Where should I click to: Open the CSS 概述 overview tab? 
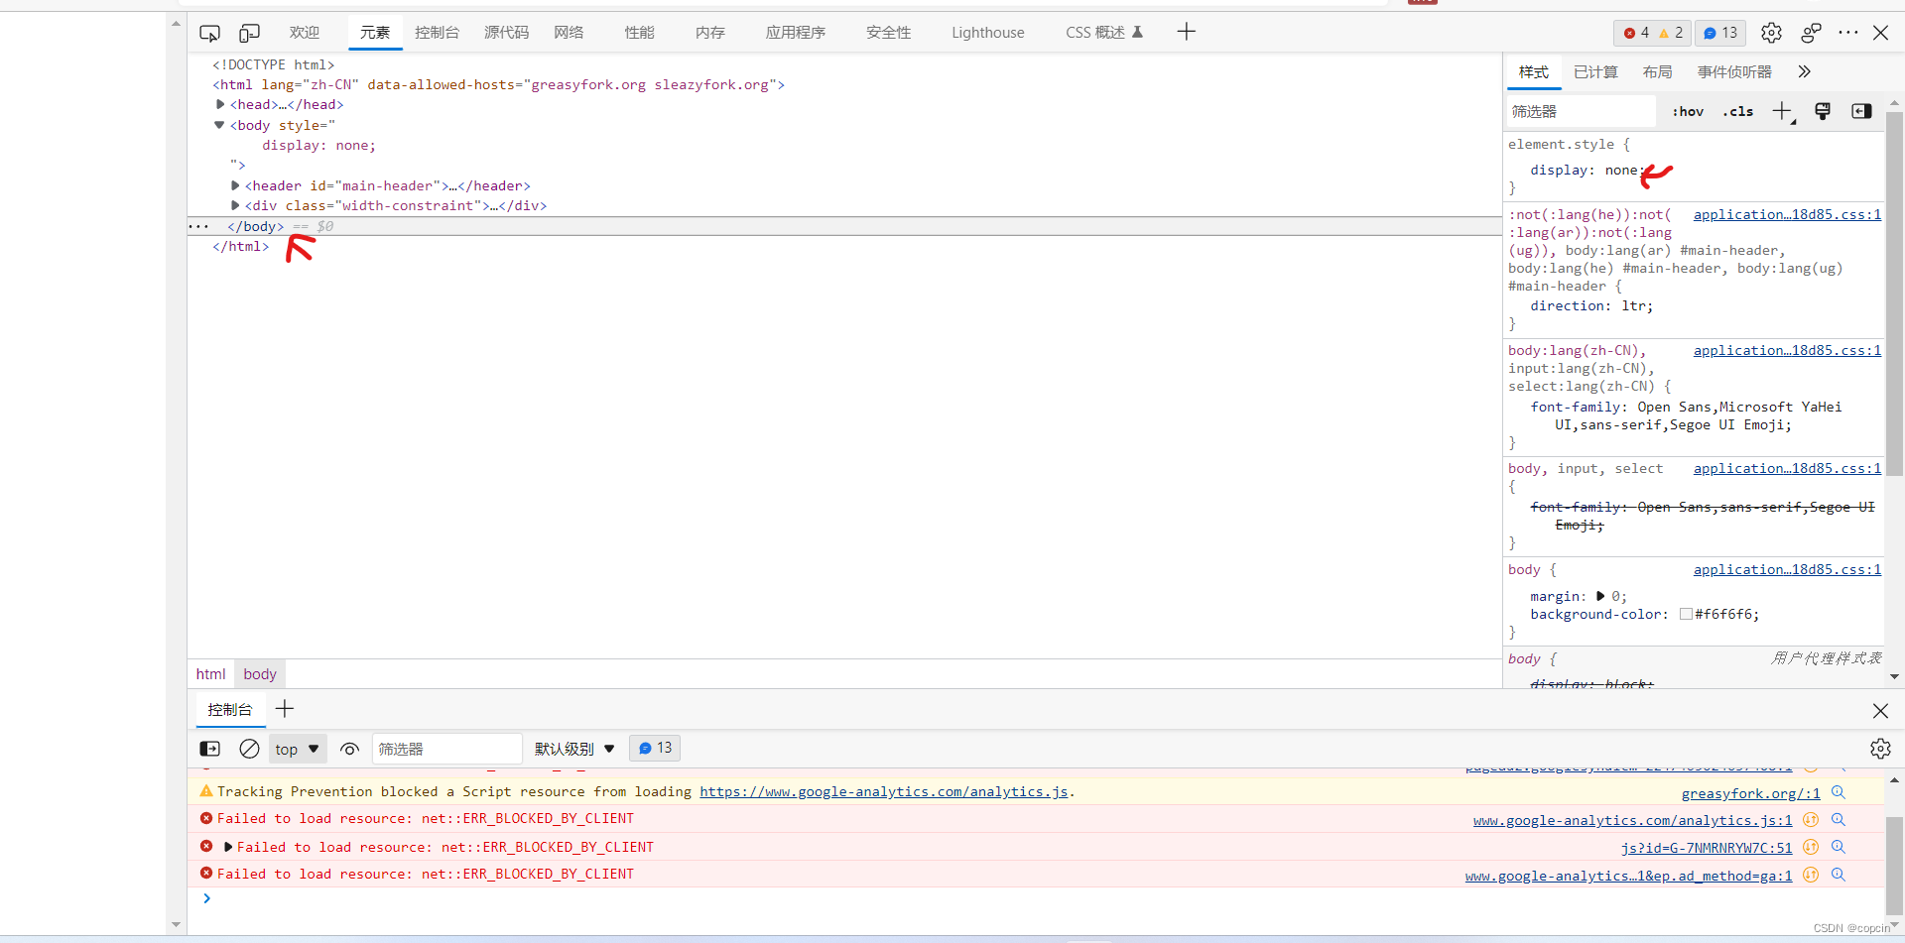[x=1104, y=33]
